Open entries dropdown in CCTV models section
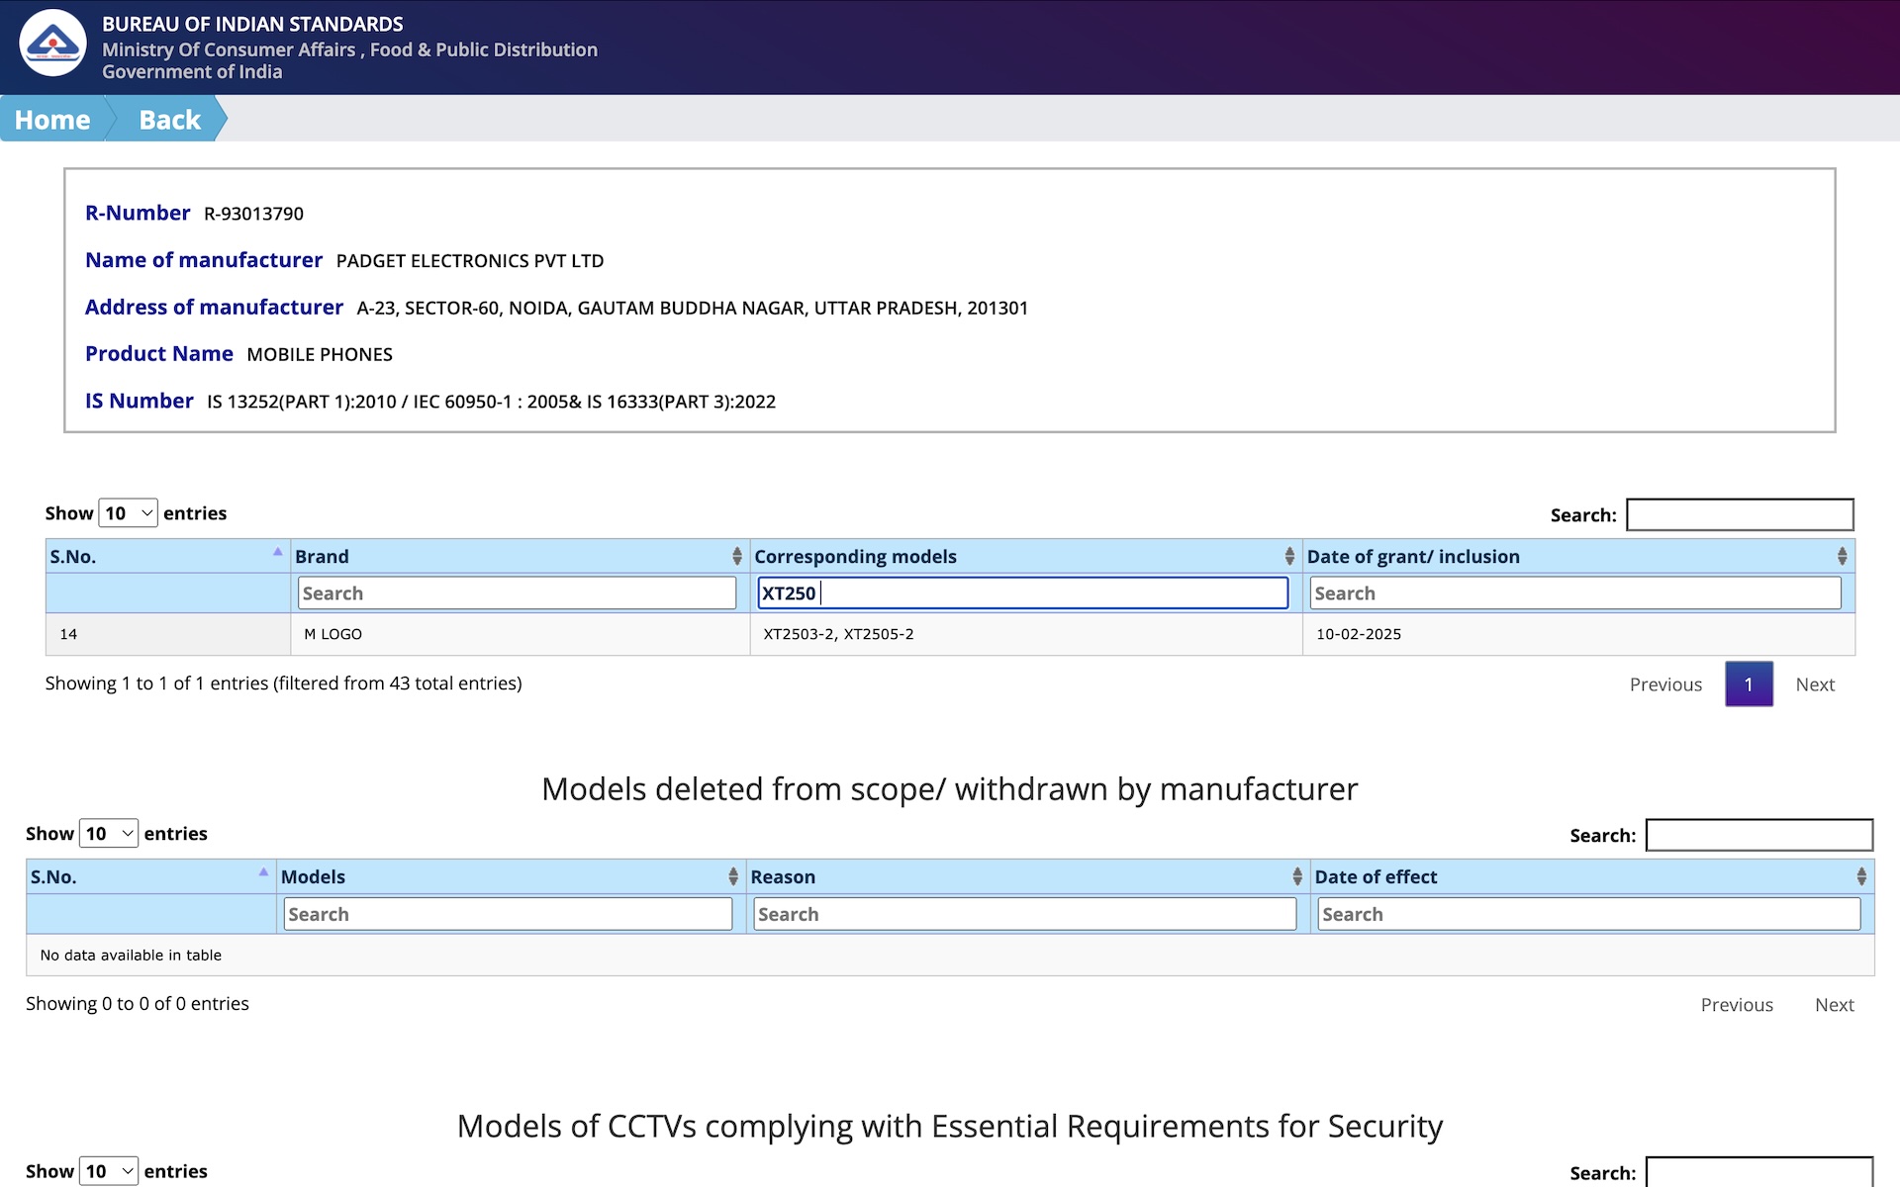This screenshot has height=1187, width=1900. (x=109, y=1171)
